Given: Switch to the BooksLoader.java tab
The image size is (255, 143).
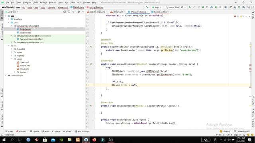Looking at the screenshot, I should (162, 12).
